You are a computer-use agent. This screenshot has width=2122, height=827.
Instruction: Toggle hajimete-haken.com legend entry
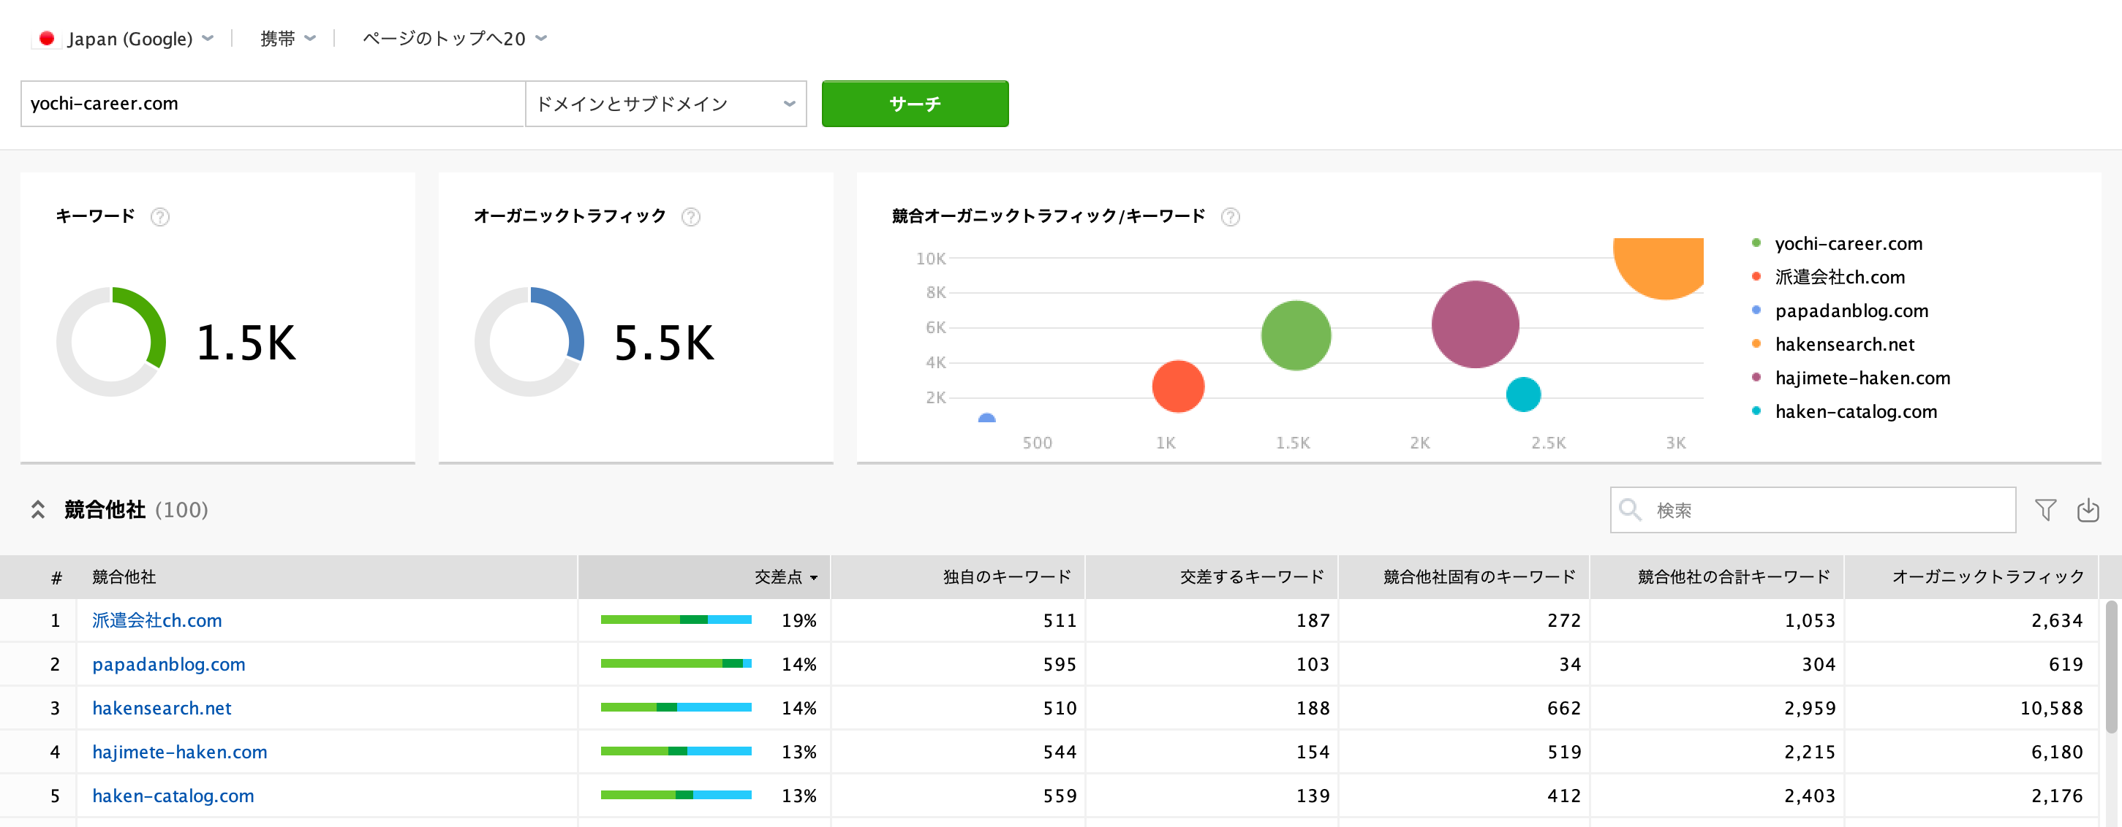(x=1851, y=378)
